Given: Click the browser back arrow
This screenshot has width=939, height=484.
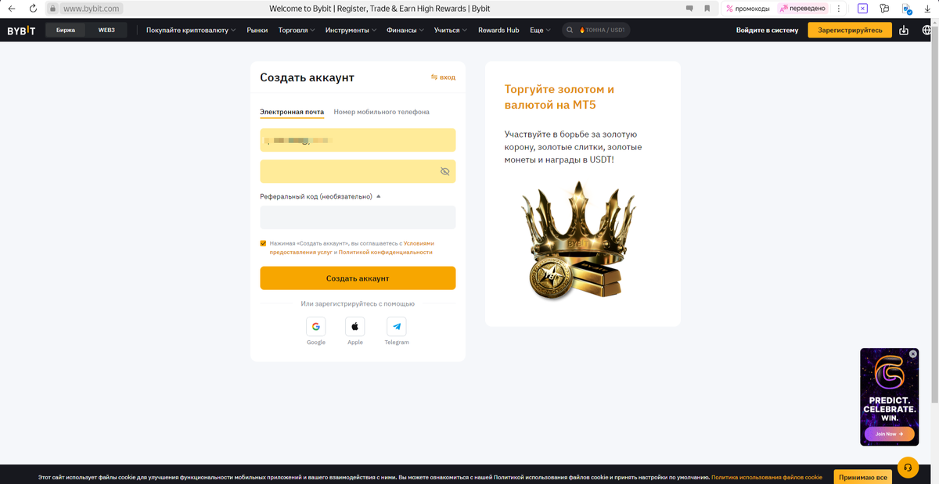Looking at the screenshot, I should pos(11,9).
